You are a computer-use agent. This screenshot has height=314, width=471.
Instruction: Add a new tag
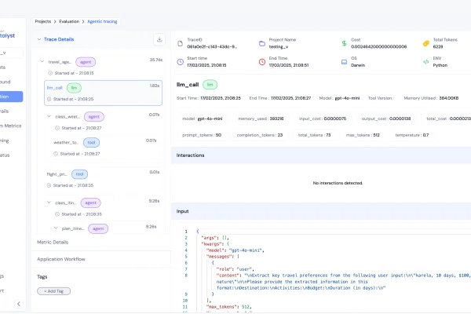53,291
